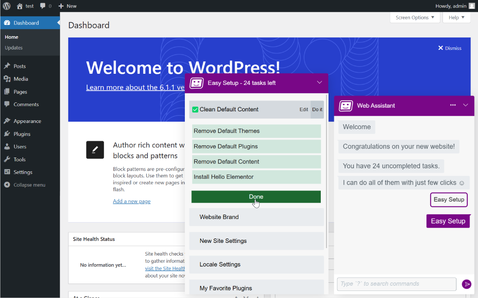Click the Pages icon in the sidebar
This screenshot has height=298, width=478.
[7, 92]
